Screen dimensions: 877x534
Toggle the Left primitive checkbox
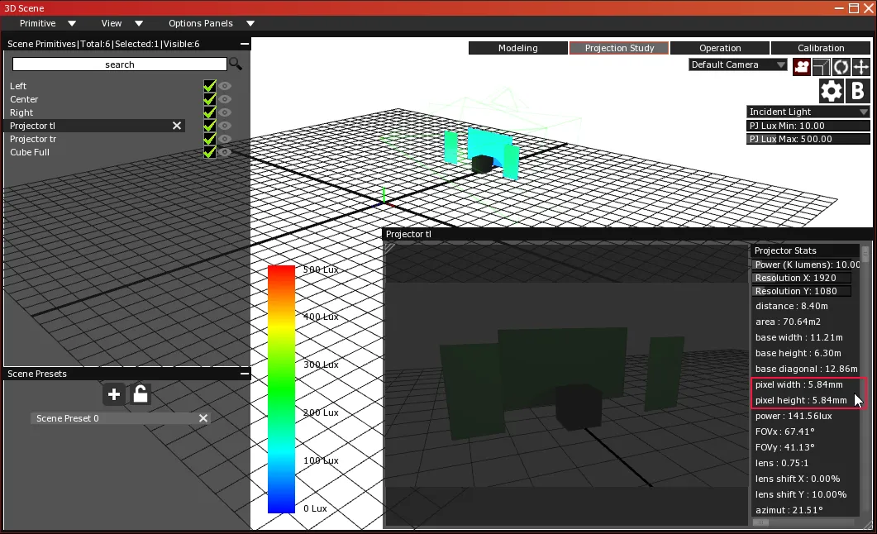point(210,85)
